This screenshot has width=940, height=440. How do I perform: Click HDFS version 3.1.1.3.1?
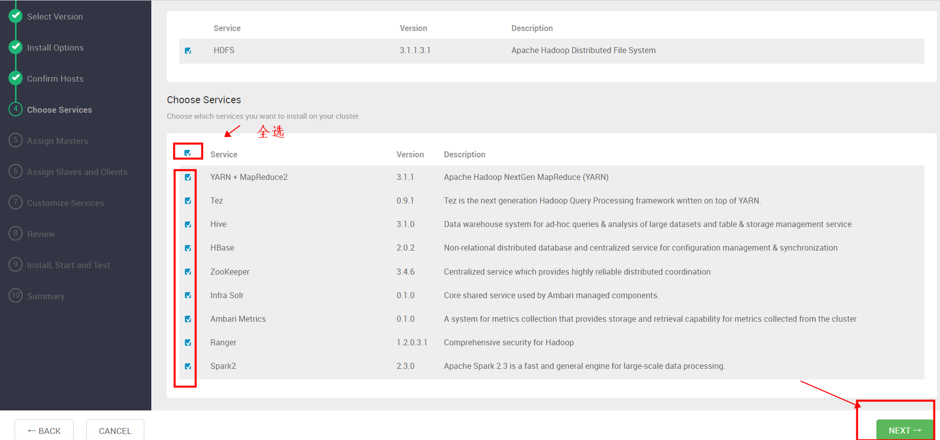(415, 50)
